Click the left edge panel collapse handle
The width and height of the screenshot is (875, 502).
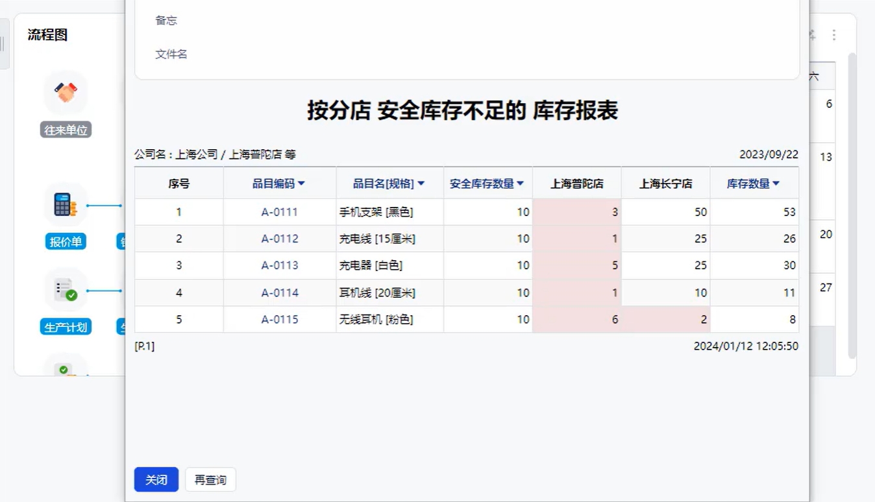(3, 43)
